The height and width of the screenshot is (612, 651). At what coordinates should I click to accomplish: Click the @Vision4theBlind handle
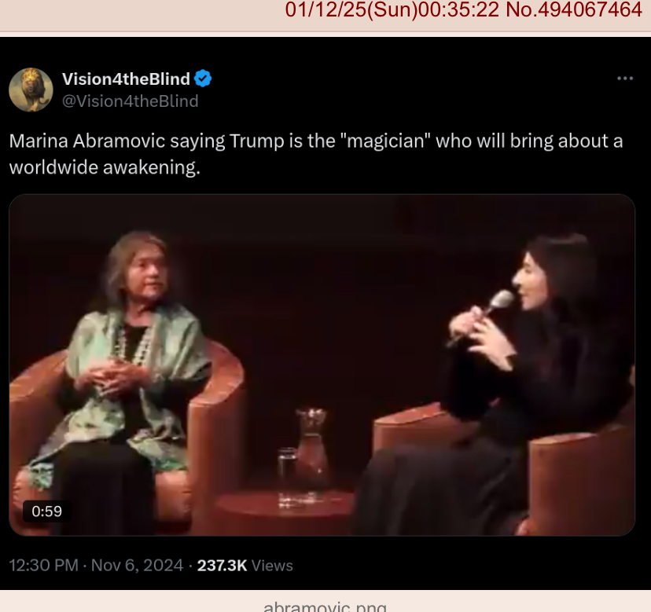tap(130, 101)
